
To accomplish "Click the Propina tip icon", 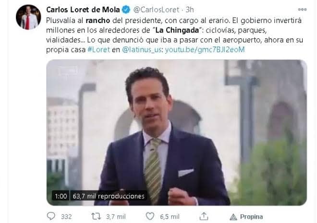I will [x=233, y=217].
